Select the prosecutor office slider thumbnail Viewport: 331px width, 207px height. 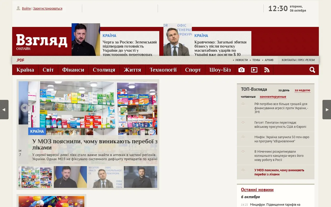tap(105, 177)
